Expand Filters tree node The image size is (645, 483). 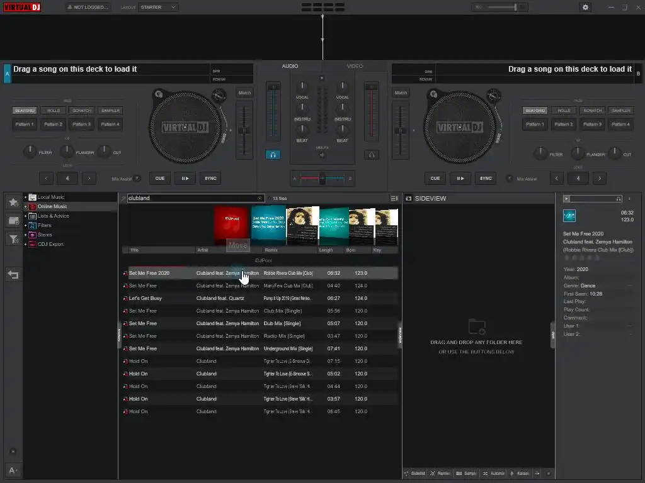tap(25, 226)
